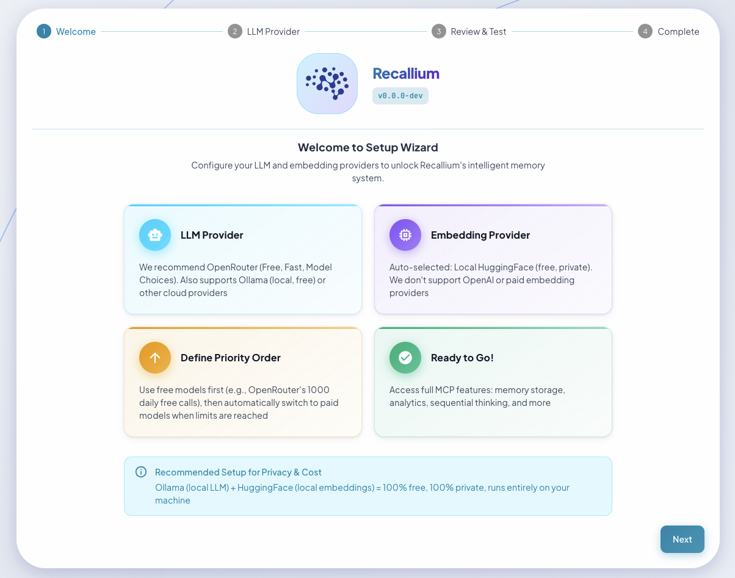Select the Complete step label

[679, 31]
